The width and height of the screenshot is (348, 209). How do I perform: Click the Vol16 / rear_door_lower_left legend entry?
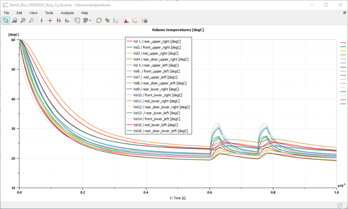pos(160,131)
